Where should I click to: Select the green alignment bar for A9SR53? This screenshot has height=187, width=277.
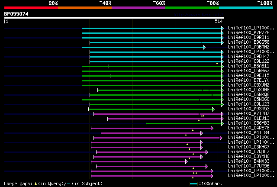[x=151, y=110]
